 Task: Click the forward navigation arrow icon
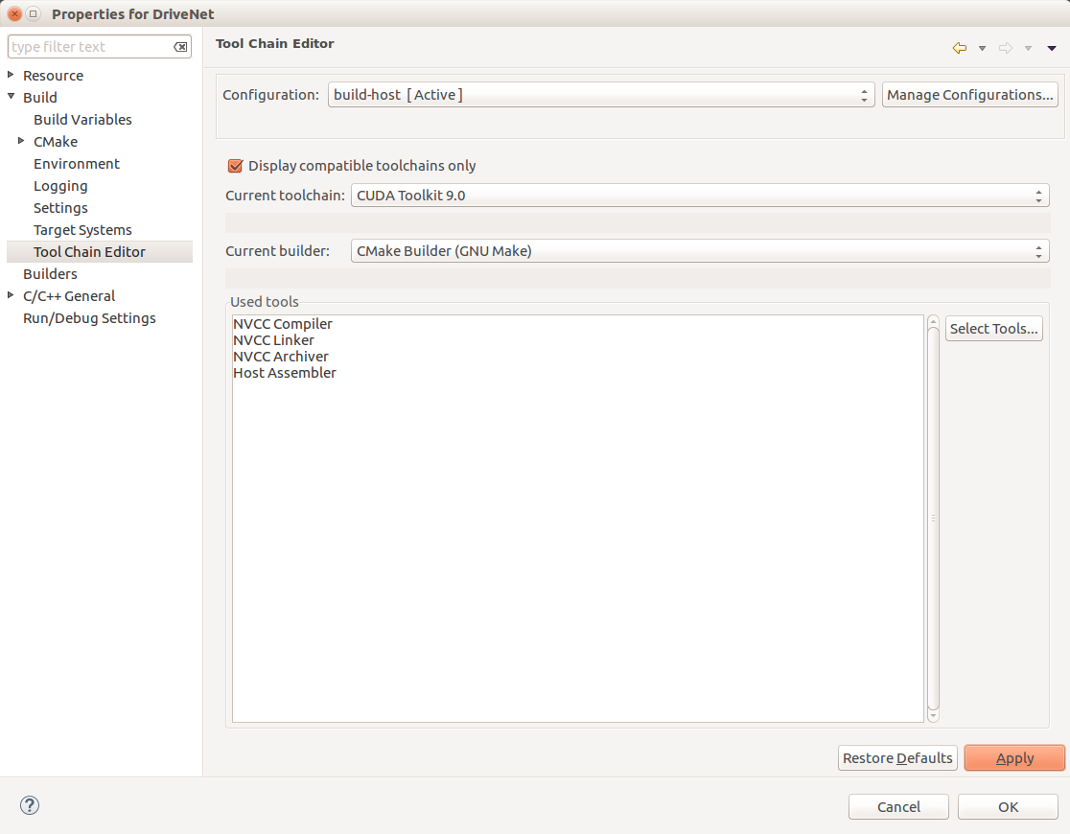pos(1005,48)
